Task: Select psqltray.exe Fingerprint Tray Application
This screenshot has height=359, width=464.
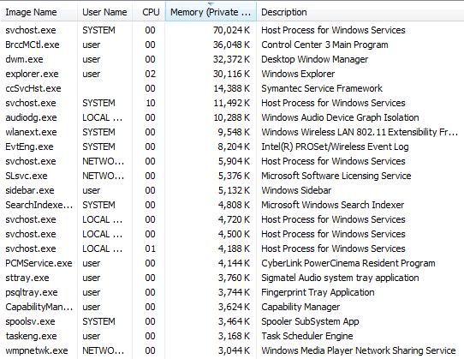Action: pos(232,292)
